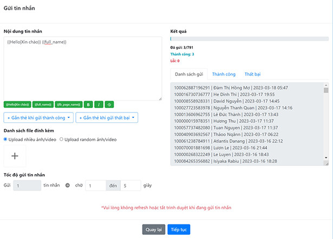Click the 'Tiếp tục' button
Screen dimensions: 333x239
tap(179, 229)
